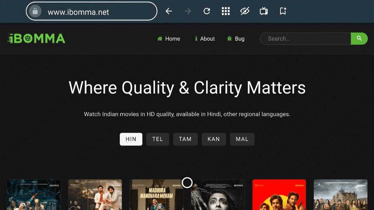
Task: Go back with the left arrow
Action: [x=169, y=11]
